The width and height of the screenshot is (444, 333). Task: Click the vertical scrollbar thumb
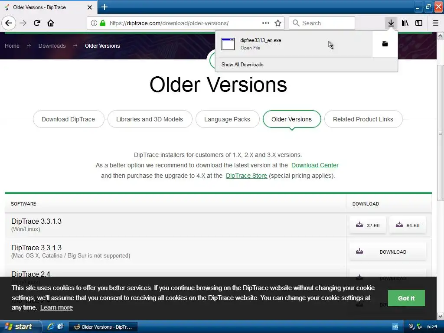pos(441,133)
